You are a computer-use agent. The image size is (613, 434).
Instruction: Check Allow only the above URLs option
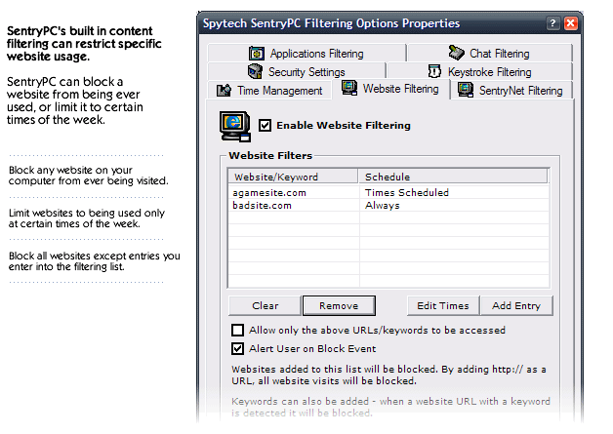coord(238,330)
